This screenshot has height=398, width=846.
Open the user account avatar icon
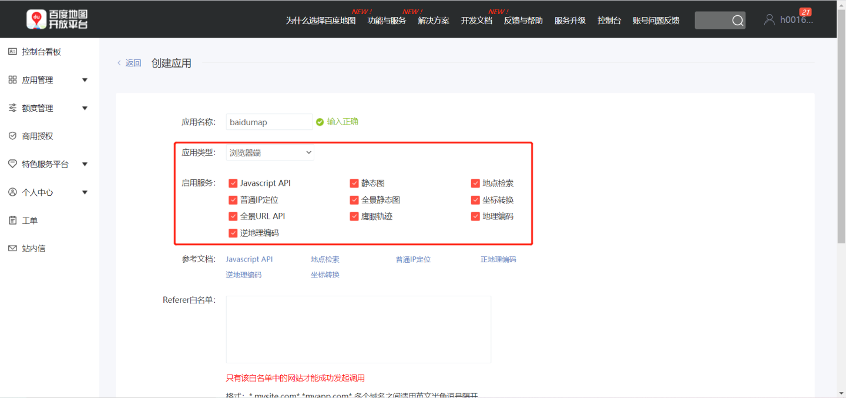point(769,19)
